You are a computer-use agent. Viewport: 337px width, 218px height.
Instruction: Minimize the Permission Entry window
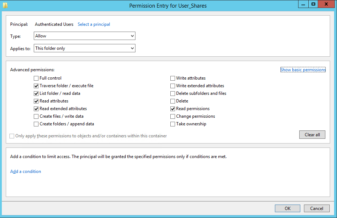pyautogui.click(x=303, y=4)
